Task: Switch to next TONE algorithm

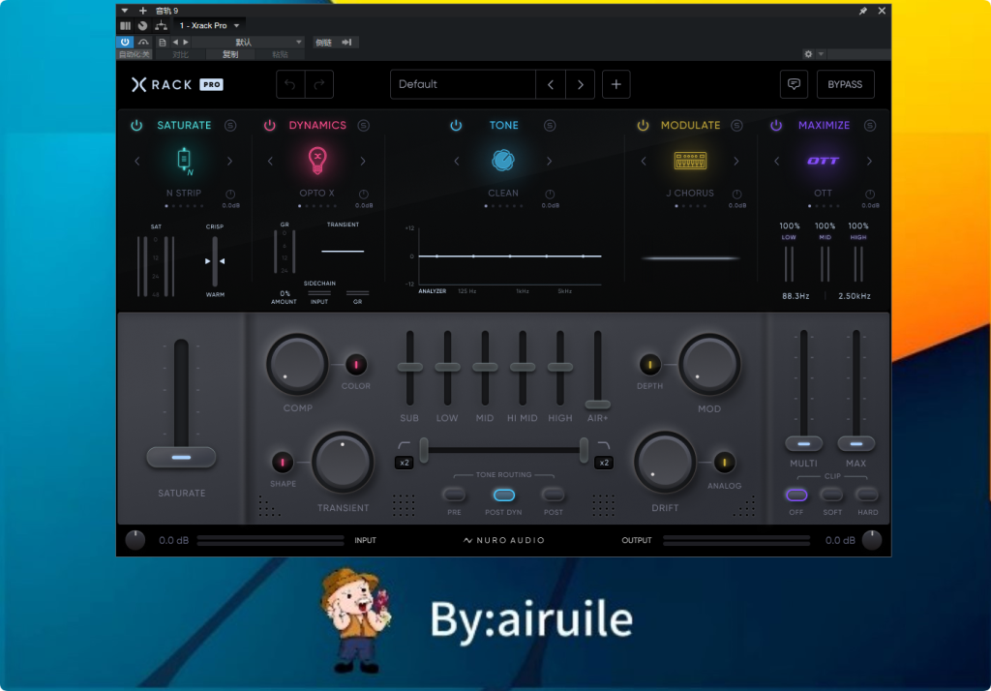Action: coord(550,162)
